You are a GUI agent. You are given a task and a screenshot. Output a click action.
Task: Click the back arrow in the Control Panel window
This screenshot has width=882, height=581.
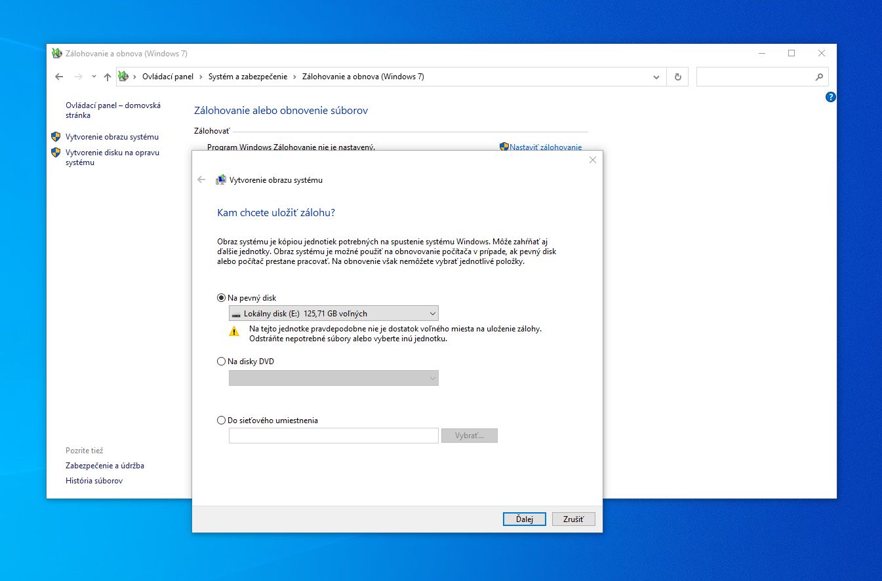(59, 77)
